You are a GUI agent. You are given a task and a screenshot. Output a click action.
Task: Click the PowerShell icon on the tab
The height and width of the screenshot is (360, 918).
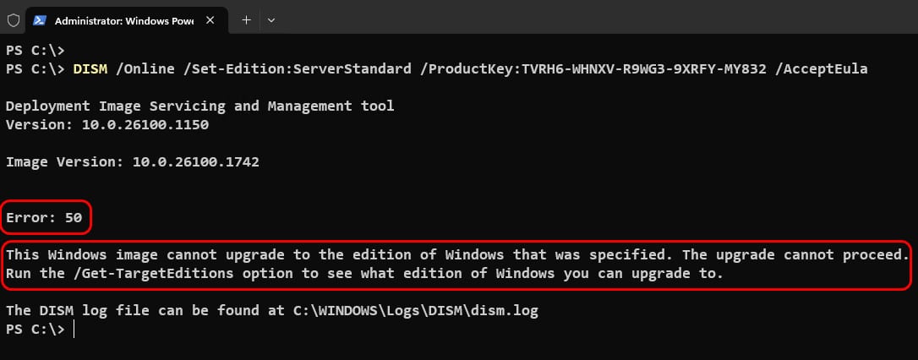(40, 20)
